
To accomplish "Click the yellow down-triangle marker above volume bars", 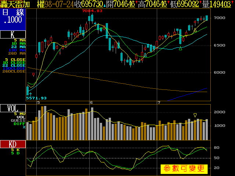I will tap(195, 115).
